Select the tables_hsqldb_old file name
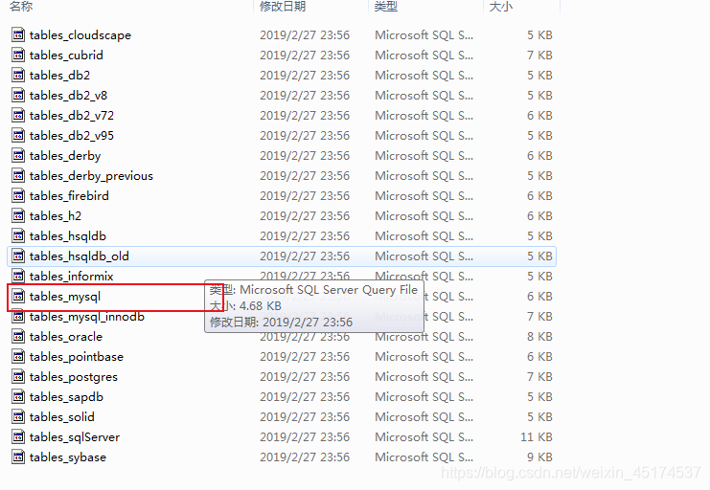This screenshot has width=710, height=490. point(80,256)
